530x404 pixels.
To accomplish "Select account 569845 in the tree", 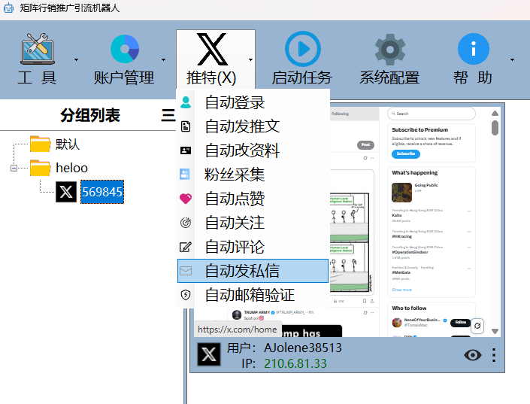I will point(102,192).
